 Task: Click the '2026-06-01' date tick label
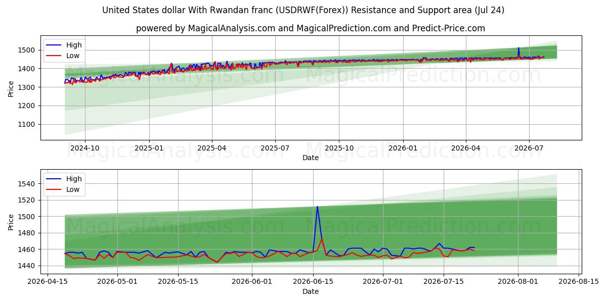[x=252, y=282]
